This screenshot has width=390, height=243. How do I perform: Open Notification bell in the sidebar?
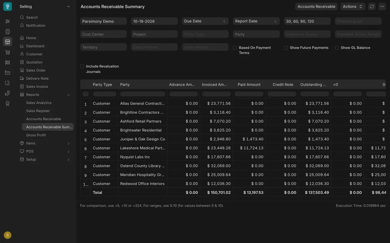tap(22, 26)
